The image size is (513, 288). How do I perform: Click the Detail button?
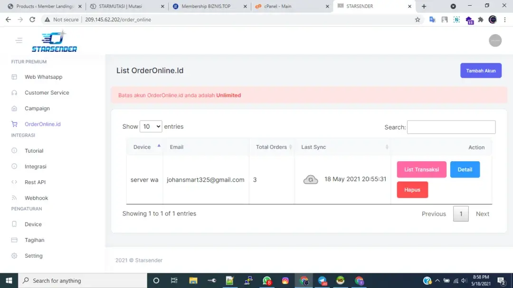coord(465,169)
